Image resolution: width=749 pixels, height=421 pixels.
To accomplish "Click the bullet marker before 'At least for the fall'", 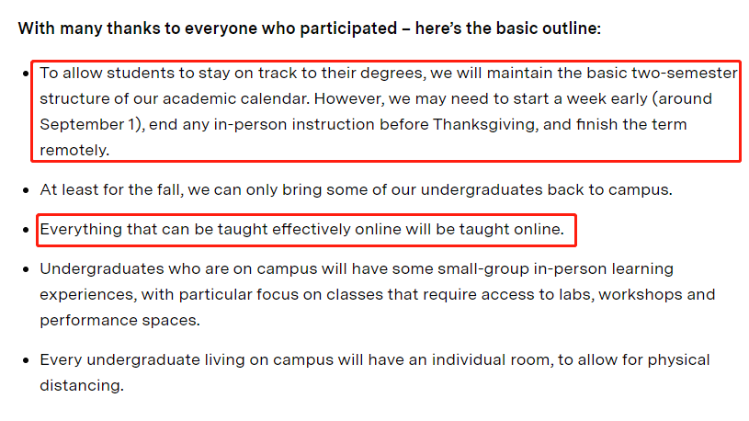I will tap(26, 190).
